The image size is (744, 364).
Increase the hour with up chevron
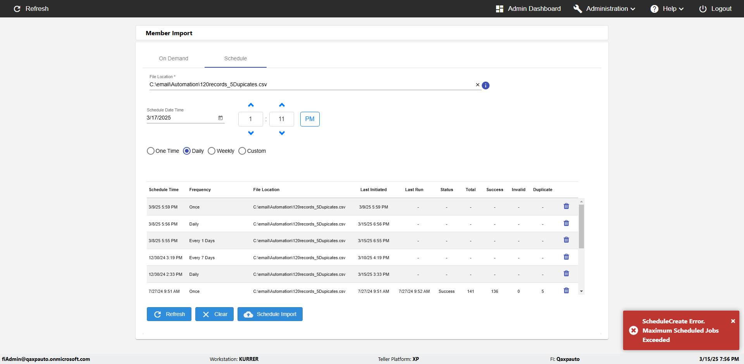(x=251, y=105)
